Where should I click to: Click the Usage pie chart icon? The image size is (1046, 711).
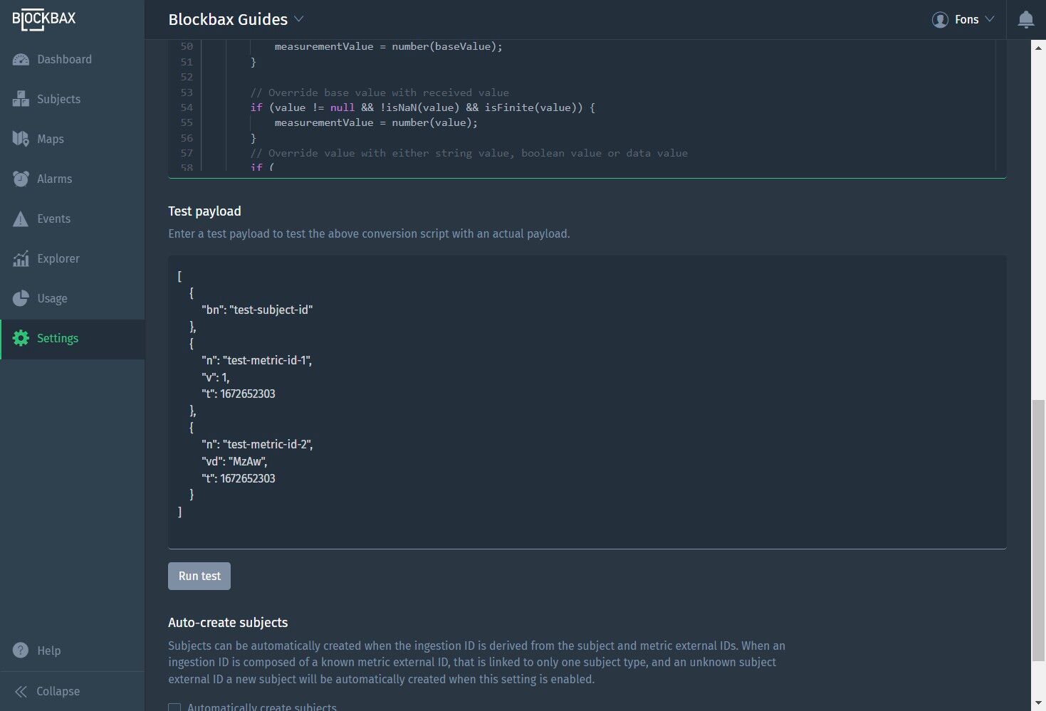click(x=21, y=298)
